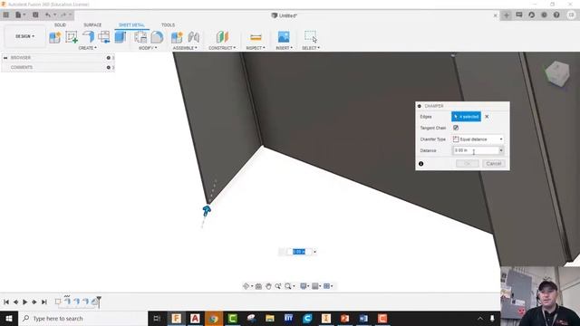580x326 pixels.
Task: Clear the Edges selection with the X
Action: pos(487,117)
